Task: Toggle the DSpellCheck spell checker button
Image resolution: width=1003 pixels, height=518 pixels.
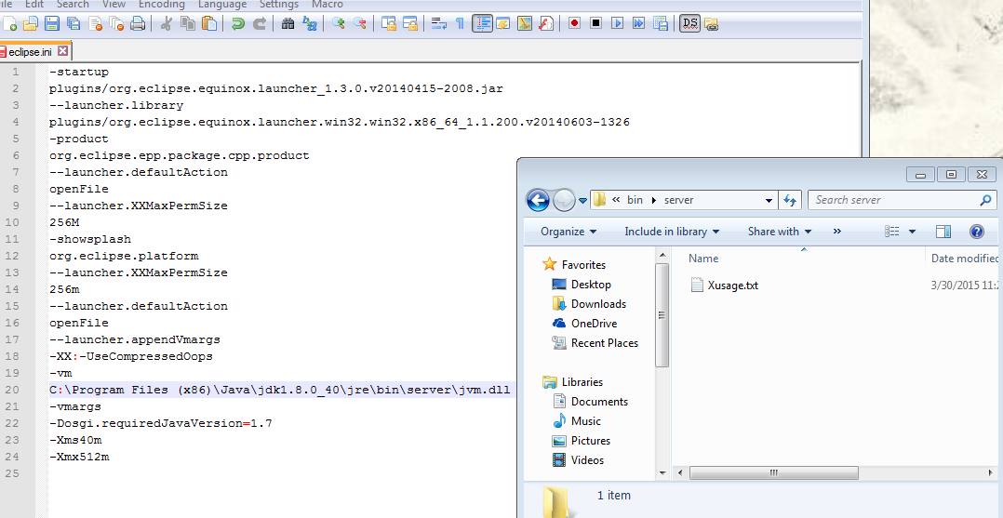Action: click(x=689, y=23)
